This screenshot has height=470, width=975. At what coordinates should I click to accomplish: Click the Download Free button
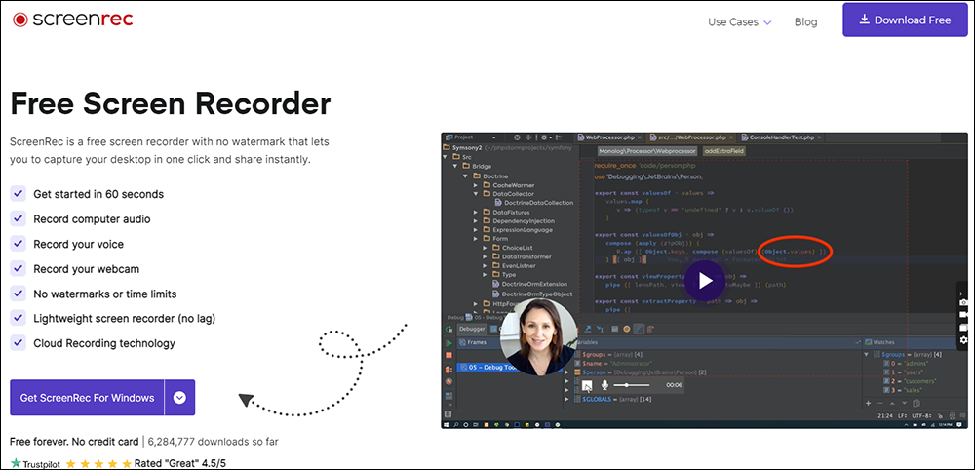904,20
